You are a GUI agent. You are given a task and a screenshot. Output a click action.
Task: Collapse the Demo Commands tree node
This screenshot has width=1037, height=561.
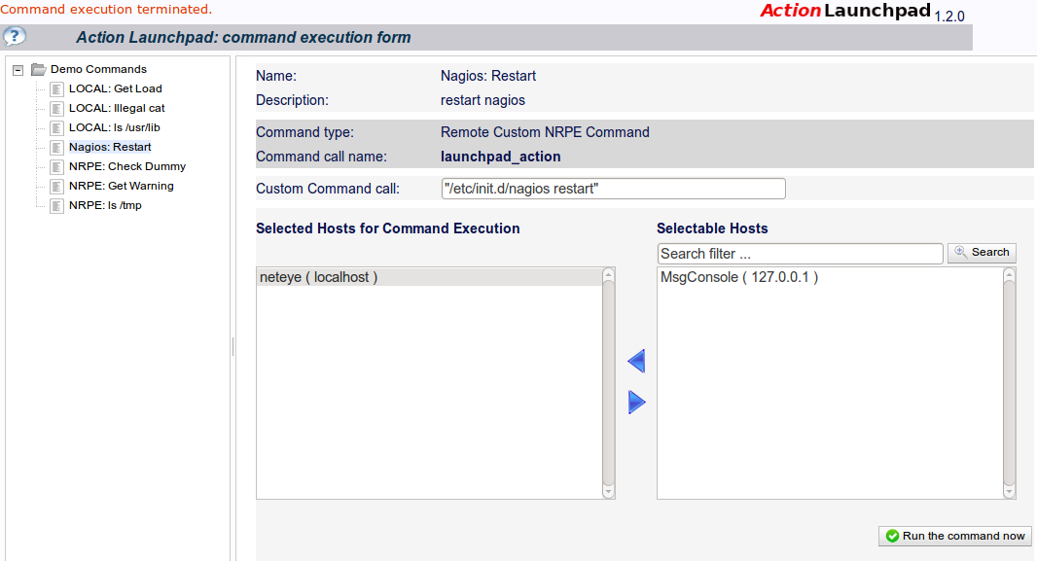pyautogui.click(x=18, y=69)
